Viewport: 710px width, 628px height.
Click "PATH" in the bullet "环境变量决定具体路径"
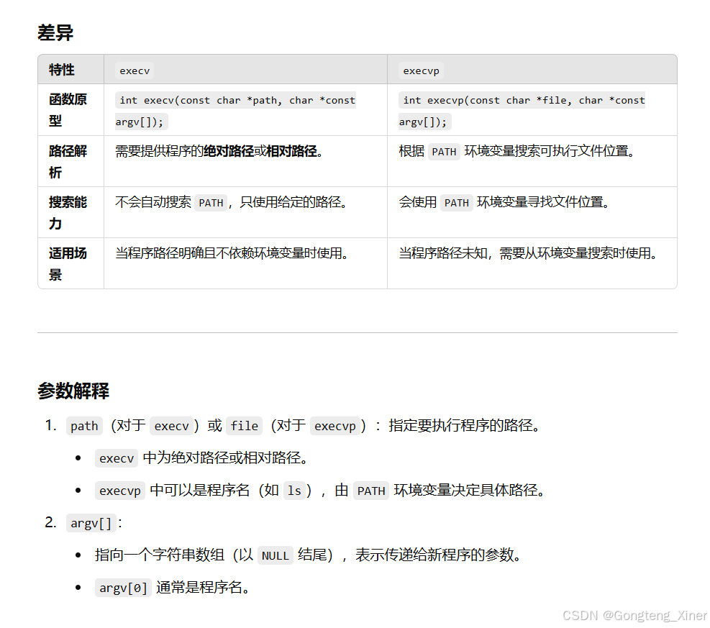point(371,491)
